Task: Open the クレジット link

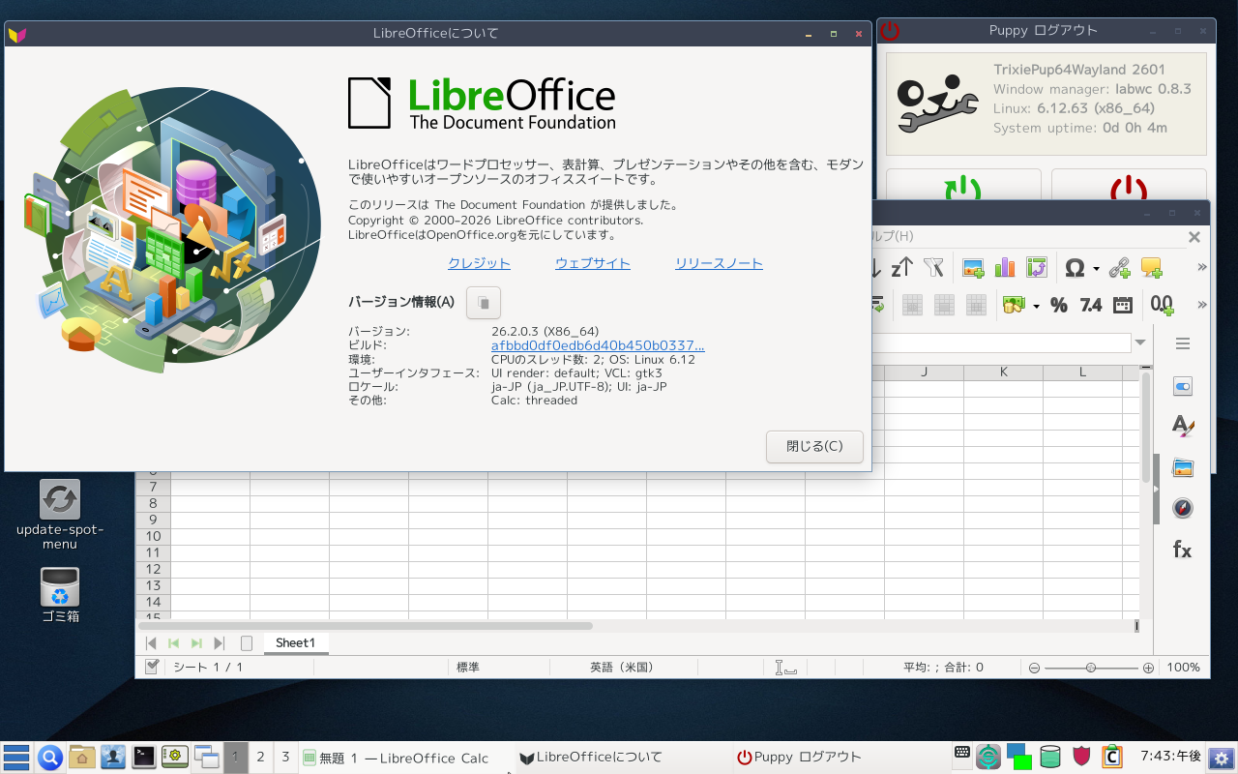Action: click(x=479, y=263)
